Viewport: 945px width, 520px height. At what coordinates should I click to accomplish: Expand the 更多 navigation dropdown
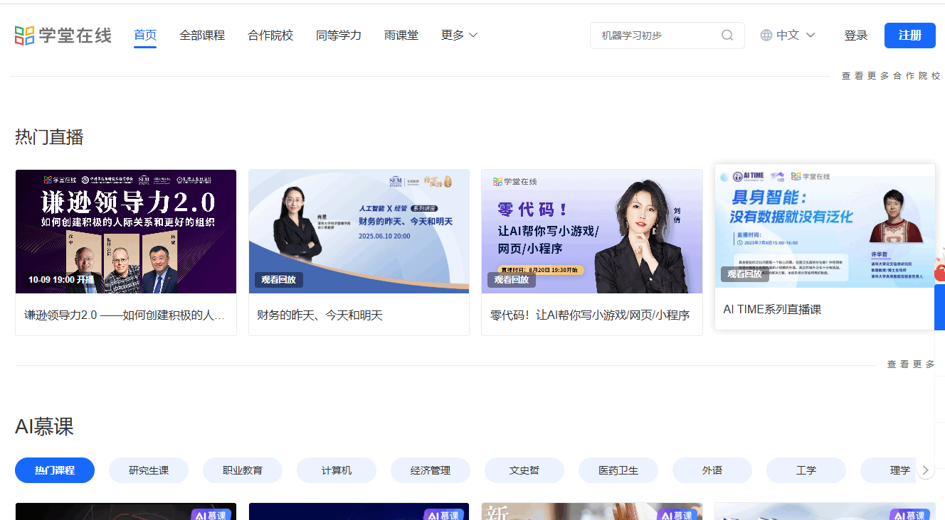tap(459, 36)
